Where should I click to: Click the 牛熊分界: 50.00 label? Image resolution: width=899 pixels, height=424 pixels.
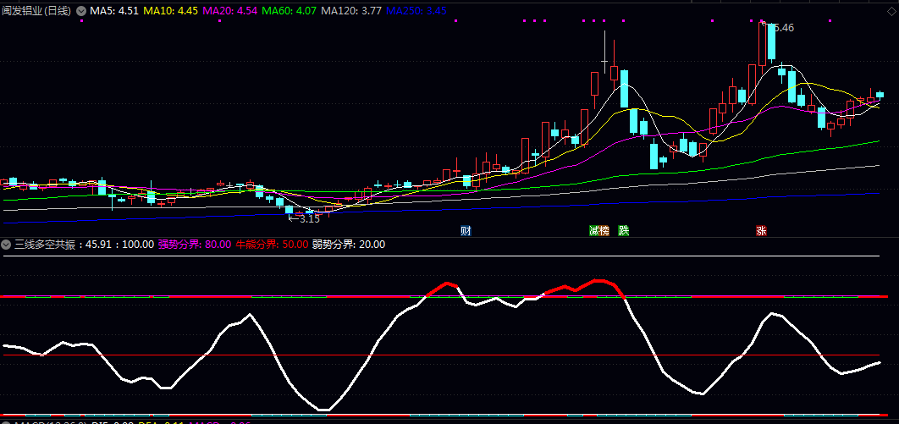[273, 245]
